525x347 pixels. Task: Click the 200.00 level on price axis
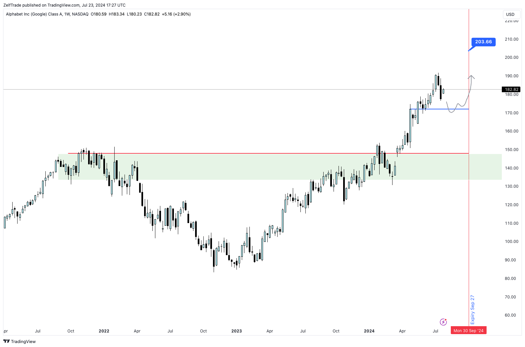511,58
